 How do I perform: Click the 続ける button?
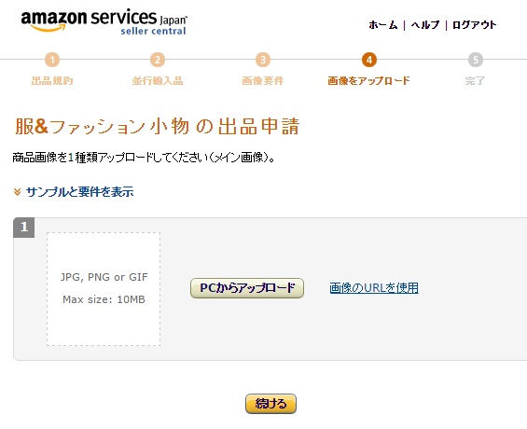[270, 404]
